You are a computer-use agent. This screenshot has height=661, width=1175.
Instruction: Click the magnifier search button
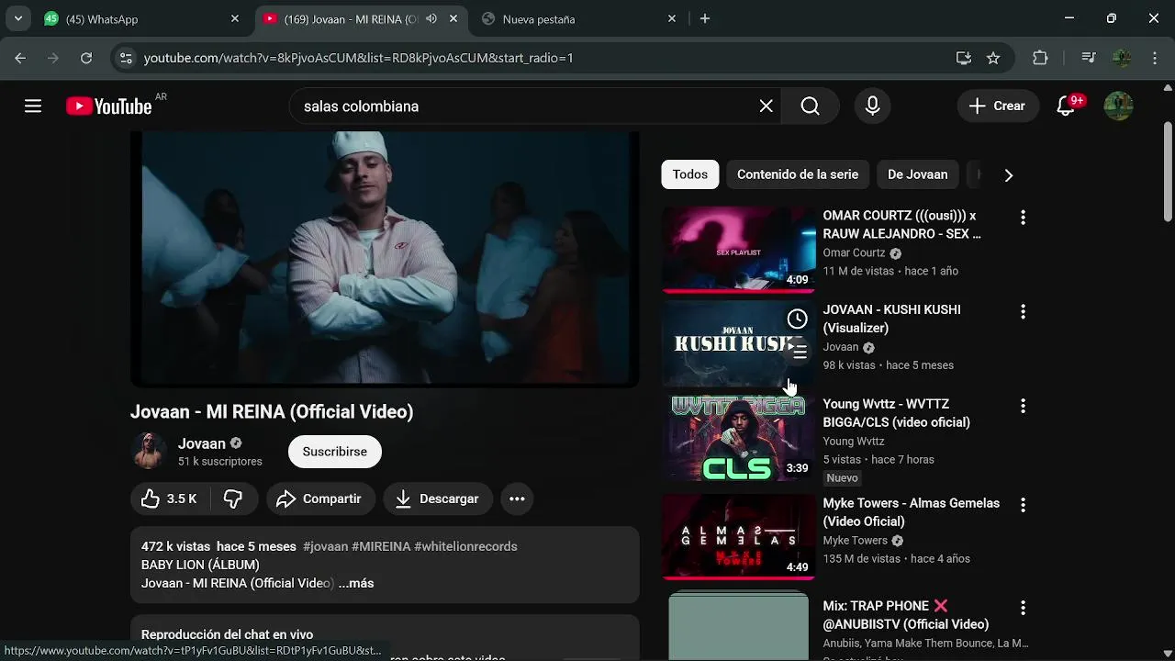[x=810, y=106]
